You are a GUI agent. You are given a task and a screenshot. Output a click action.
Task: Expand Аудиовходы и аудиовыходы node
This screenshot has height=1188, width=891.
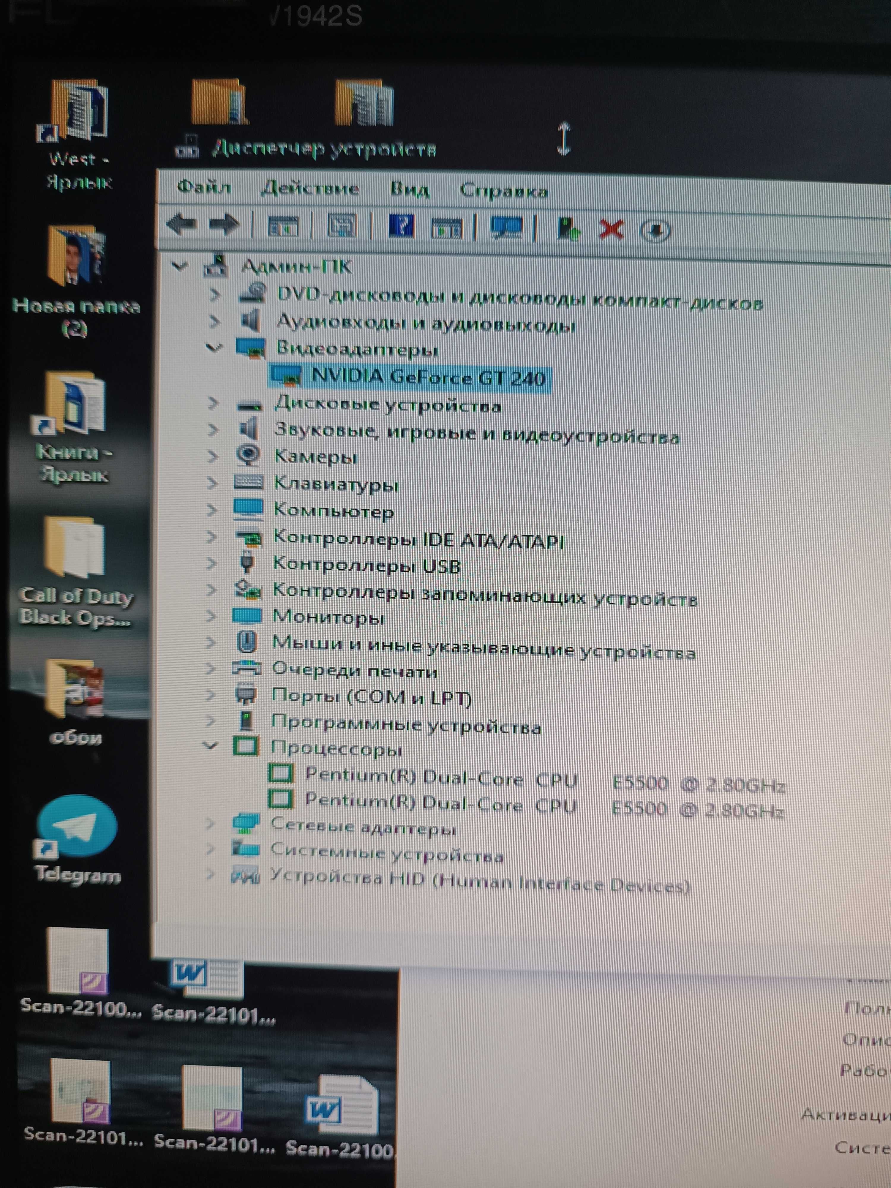coord(215,321)
